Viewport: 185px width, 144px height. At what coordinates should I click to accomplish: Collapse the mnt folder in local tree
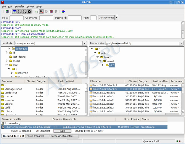tap(7, 65)
